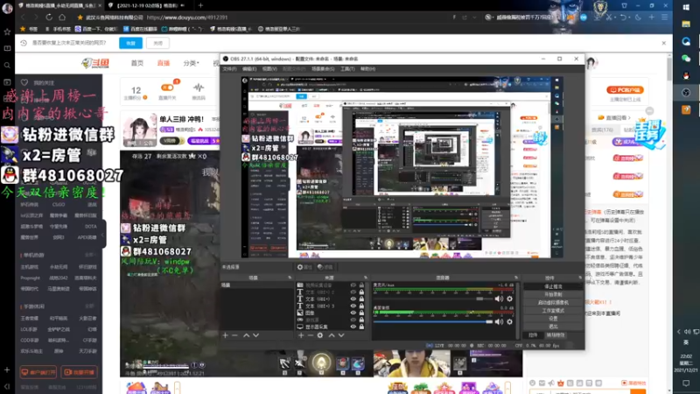Toggle visibility of 文本 (GDI+) 2 source
This screenshot has height=394, width=700.
[353, 292]
